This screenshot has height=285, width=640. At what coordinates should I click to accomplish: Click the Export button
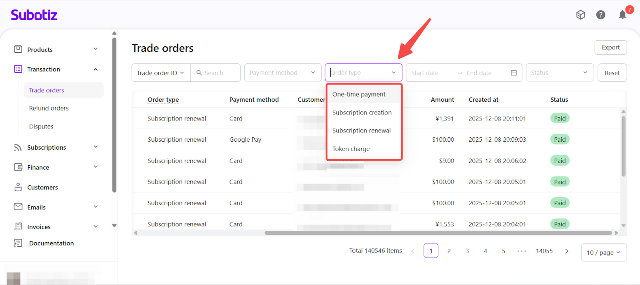(x=610, y=47)
